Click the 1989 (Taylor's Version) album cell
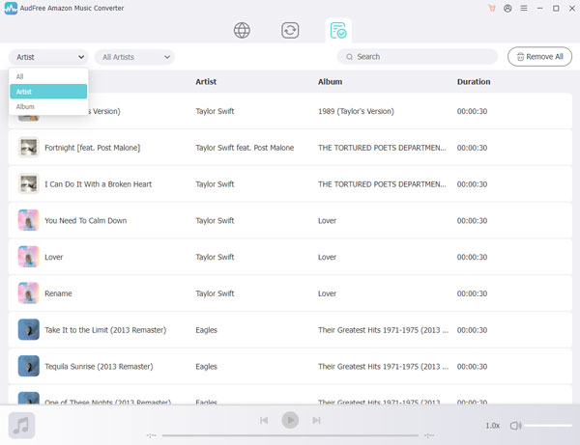The width and height of the screenshot is (580, 445). point(356,111)
